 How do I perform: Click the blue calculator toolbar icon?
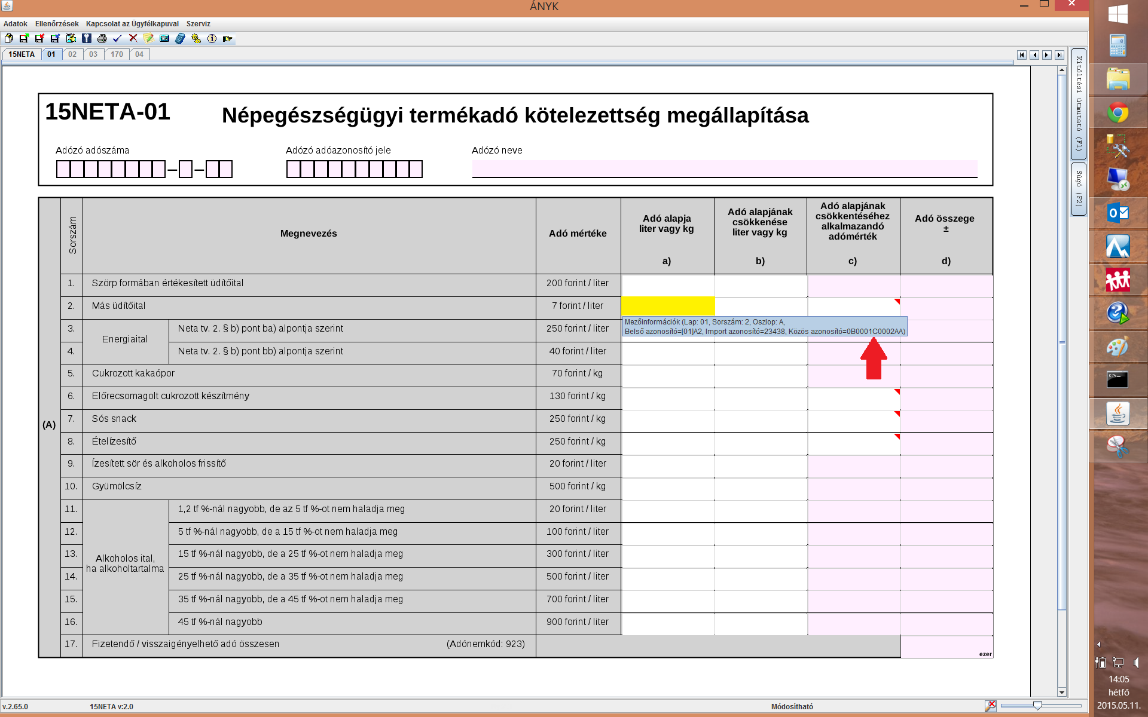(180, 38)
